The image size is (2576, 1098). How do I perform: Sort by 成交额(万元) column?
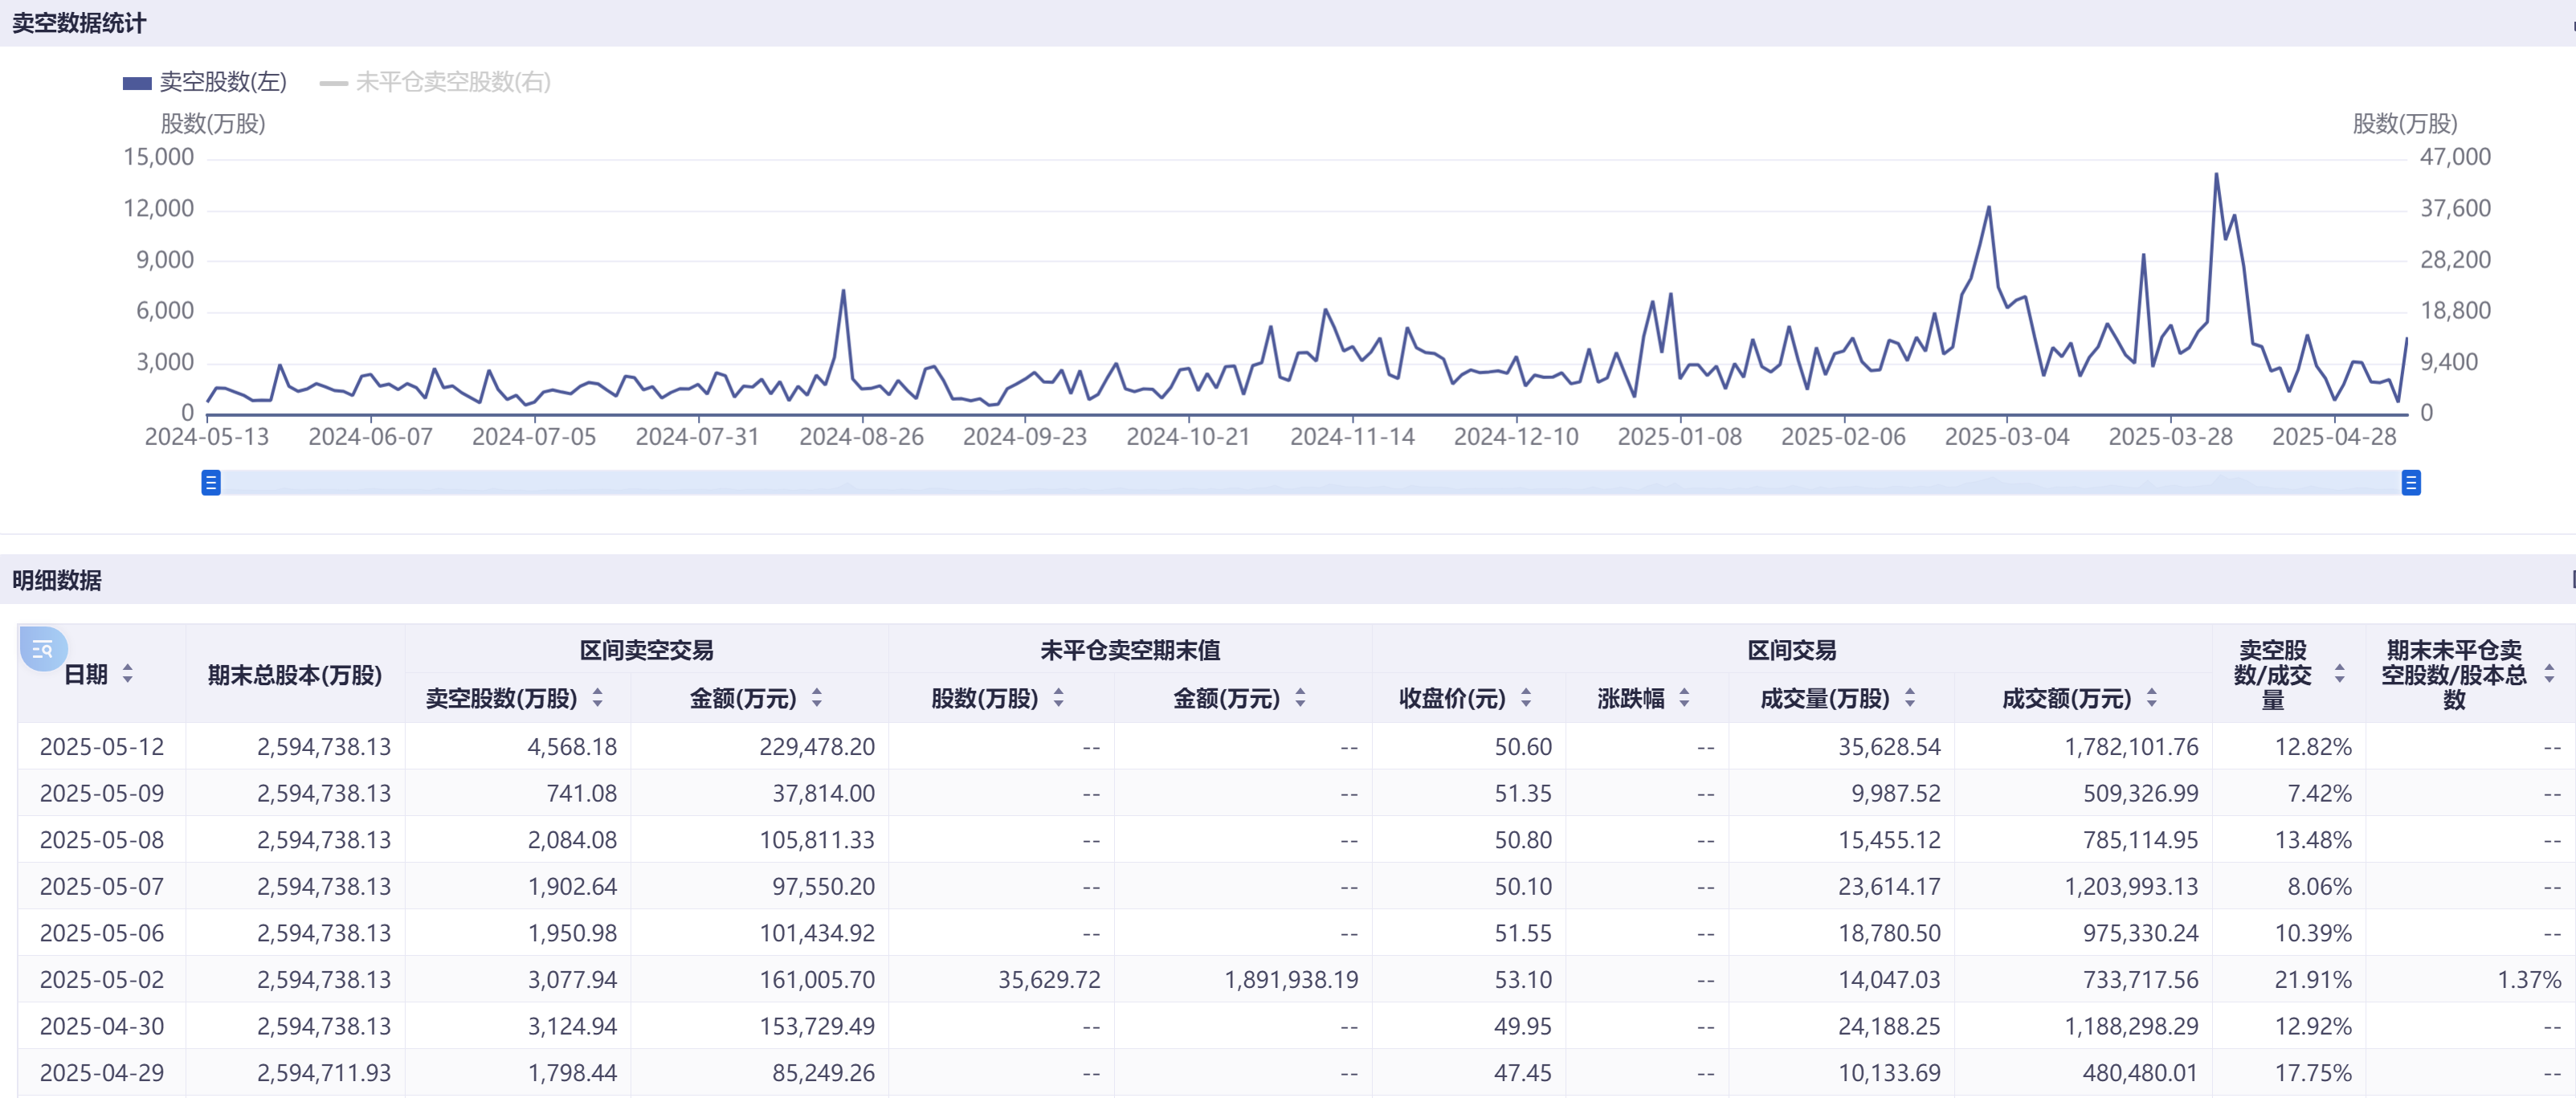tap(2151, 698)
